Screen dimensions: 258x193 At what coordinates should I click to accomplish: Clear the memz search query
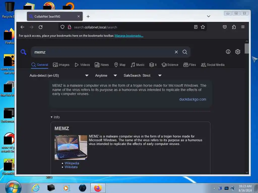click(x=176, y=52)
